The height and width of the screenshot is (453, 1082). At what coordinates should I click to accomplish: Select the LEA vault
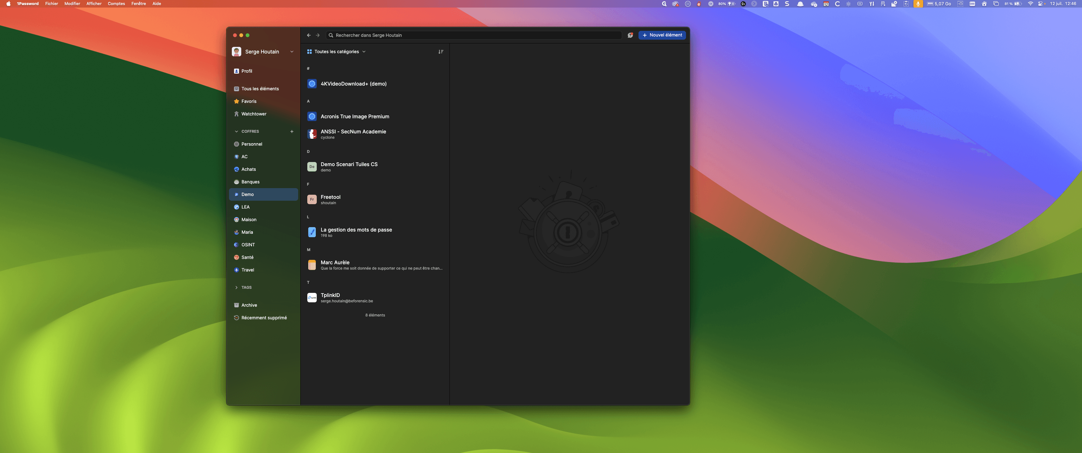263,207
